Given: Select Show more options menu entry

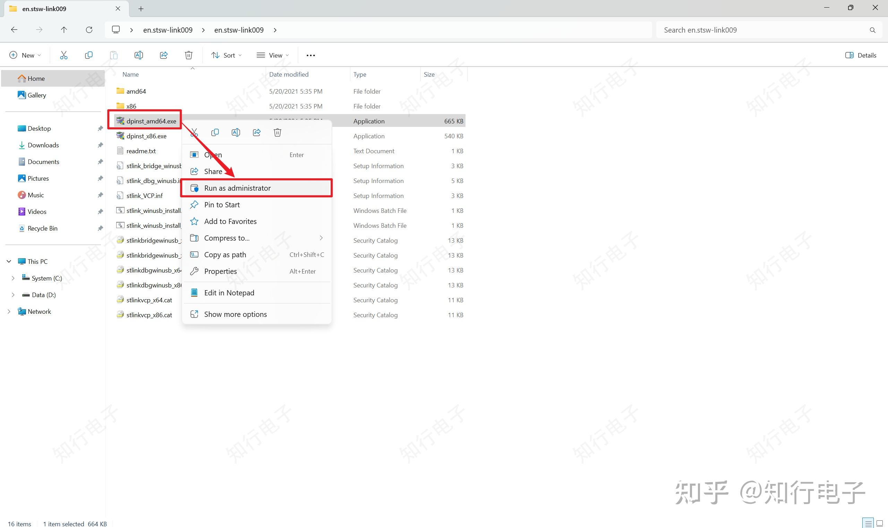Looking at the screenshot, I should (x=235, y=314).
